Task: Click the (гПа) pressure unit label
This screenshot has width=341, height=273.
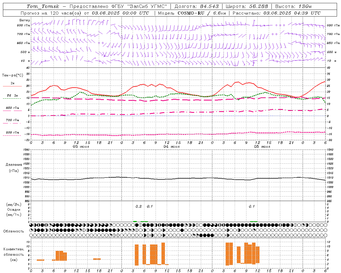Action: (14, 171)
